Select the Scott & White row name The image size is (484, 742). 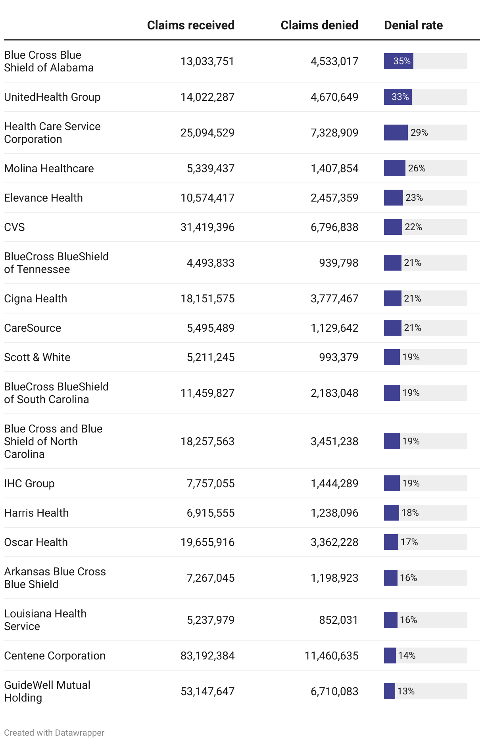(x=37, y=357)
